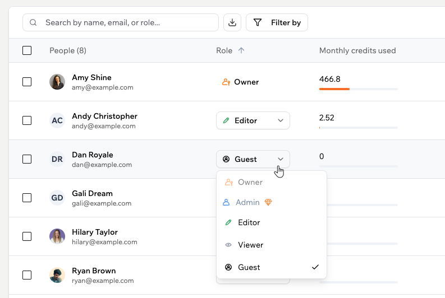The width and height of the screenshot is (445, 298).
Task: Click the eye icon beside Viewer option
Action: (228, 245)
